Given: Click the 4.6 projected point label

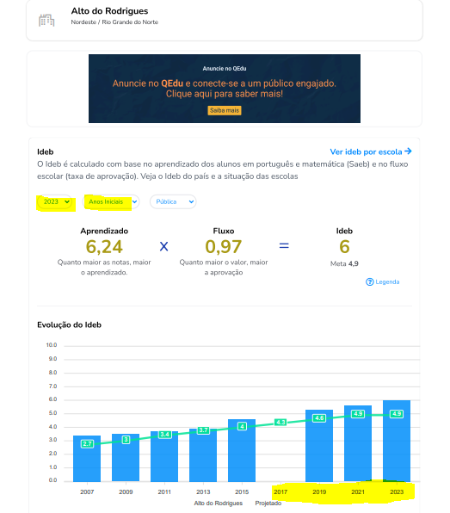Looking at the screenshot, I should pos(319,418).
